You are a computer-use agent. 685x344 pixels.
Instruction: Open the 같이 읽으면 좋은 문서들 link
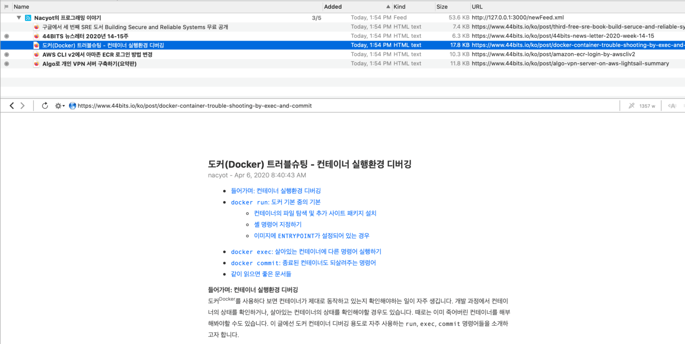(261, 274)
